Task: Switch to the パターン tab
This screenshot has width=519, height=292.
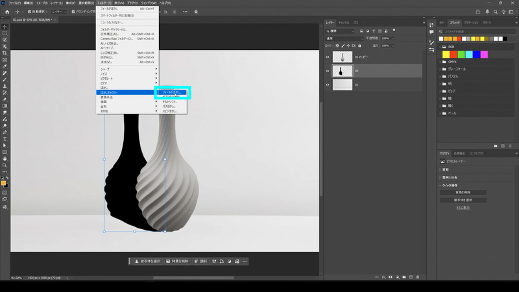Action: [487, 23]
